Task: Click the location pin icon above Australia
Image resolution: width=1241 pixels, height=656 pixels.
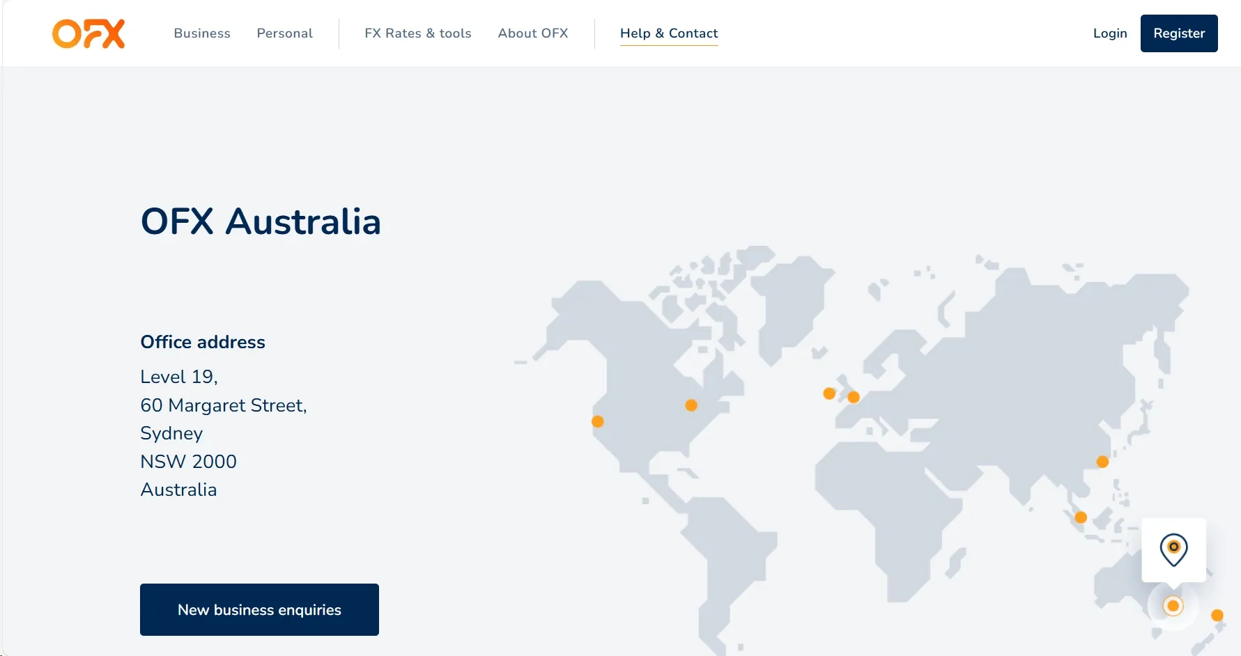Action: coord(1173,549)
